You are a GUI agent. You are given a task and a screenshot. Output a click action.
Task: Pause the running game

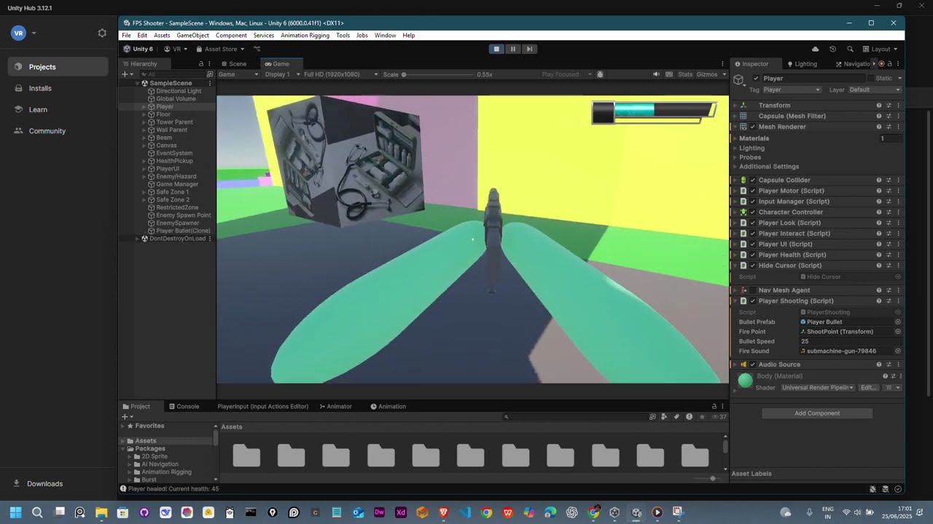point(513,49)
